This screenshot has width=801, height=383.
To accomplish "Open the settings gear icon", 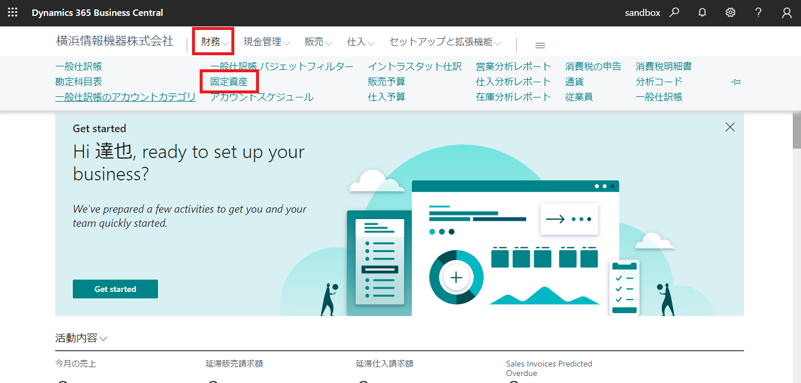I will coord(731,12).
